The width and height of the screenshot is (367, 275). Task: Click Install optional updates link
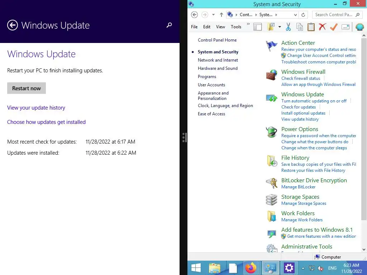pyautogui.click(x=303, y=113)
